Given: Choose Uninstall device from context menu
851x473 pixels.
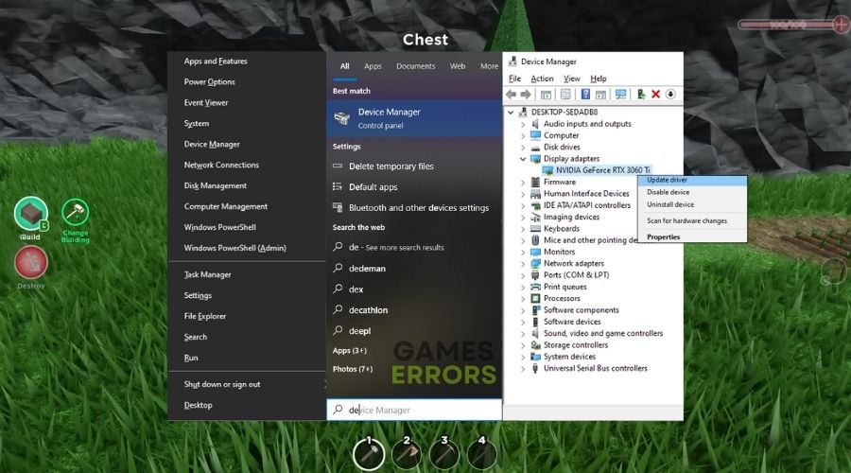Looking at the screenshot, I should tap(692, 204).
